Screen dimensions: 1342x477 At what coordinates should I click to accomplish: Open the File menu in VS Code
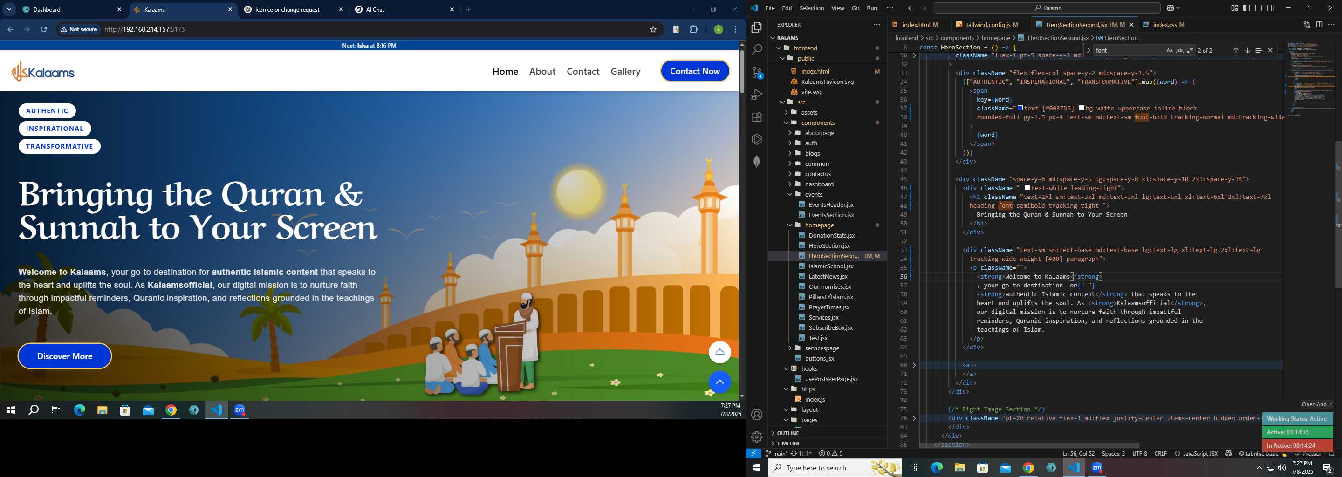coord(769,8)
